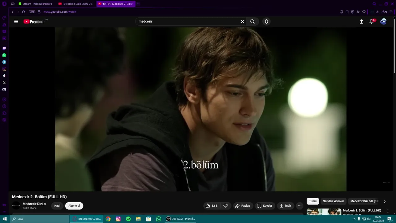
Task: Open X (Twitter) in the browser sidebar
Action: (4, 82)
